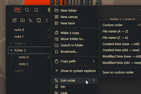Choose New canvas from context menu
The height and width of the screenshot is (94, 141).
[x=75, y=17]
